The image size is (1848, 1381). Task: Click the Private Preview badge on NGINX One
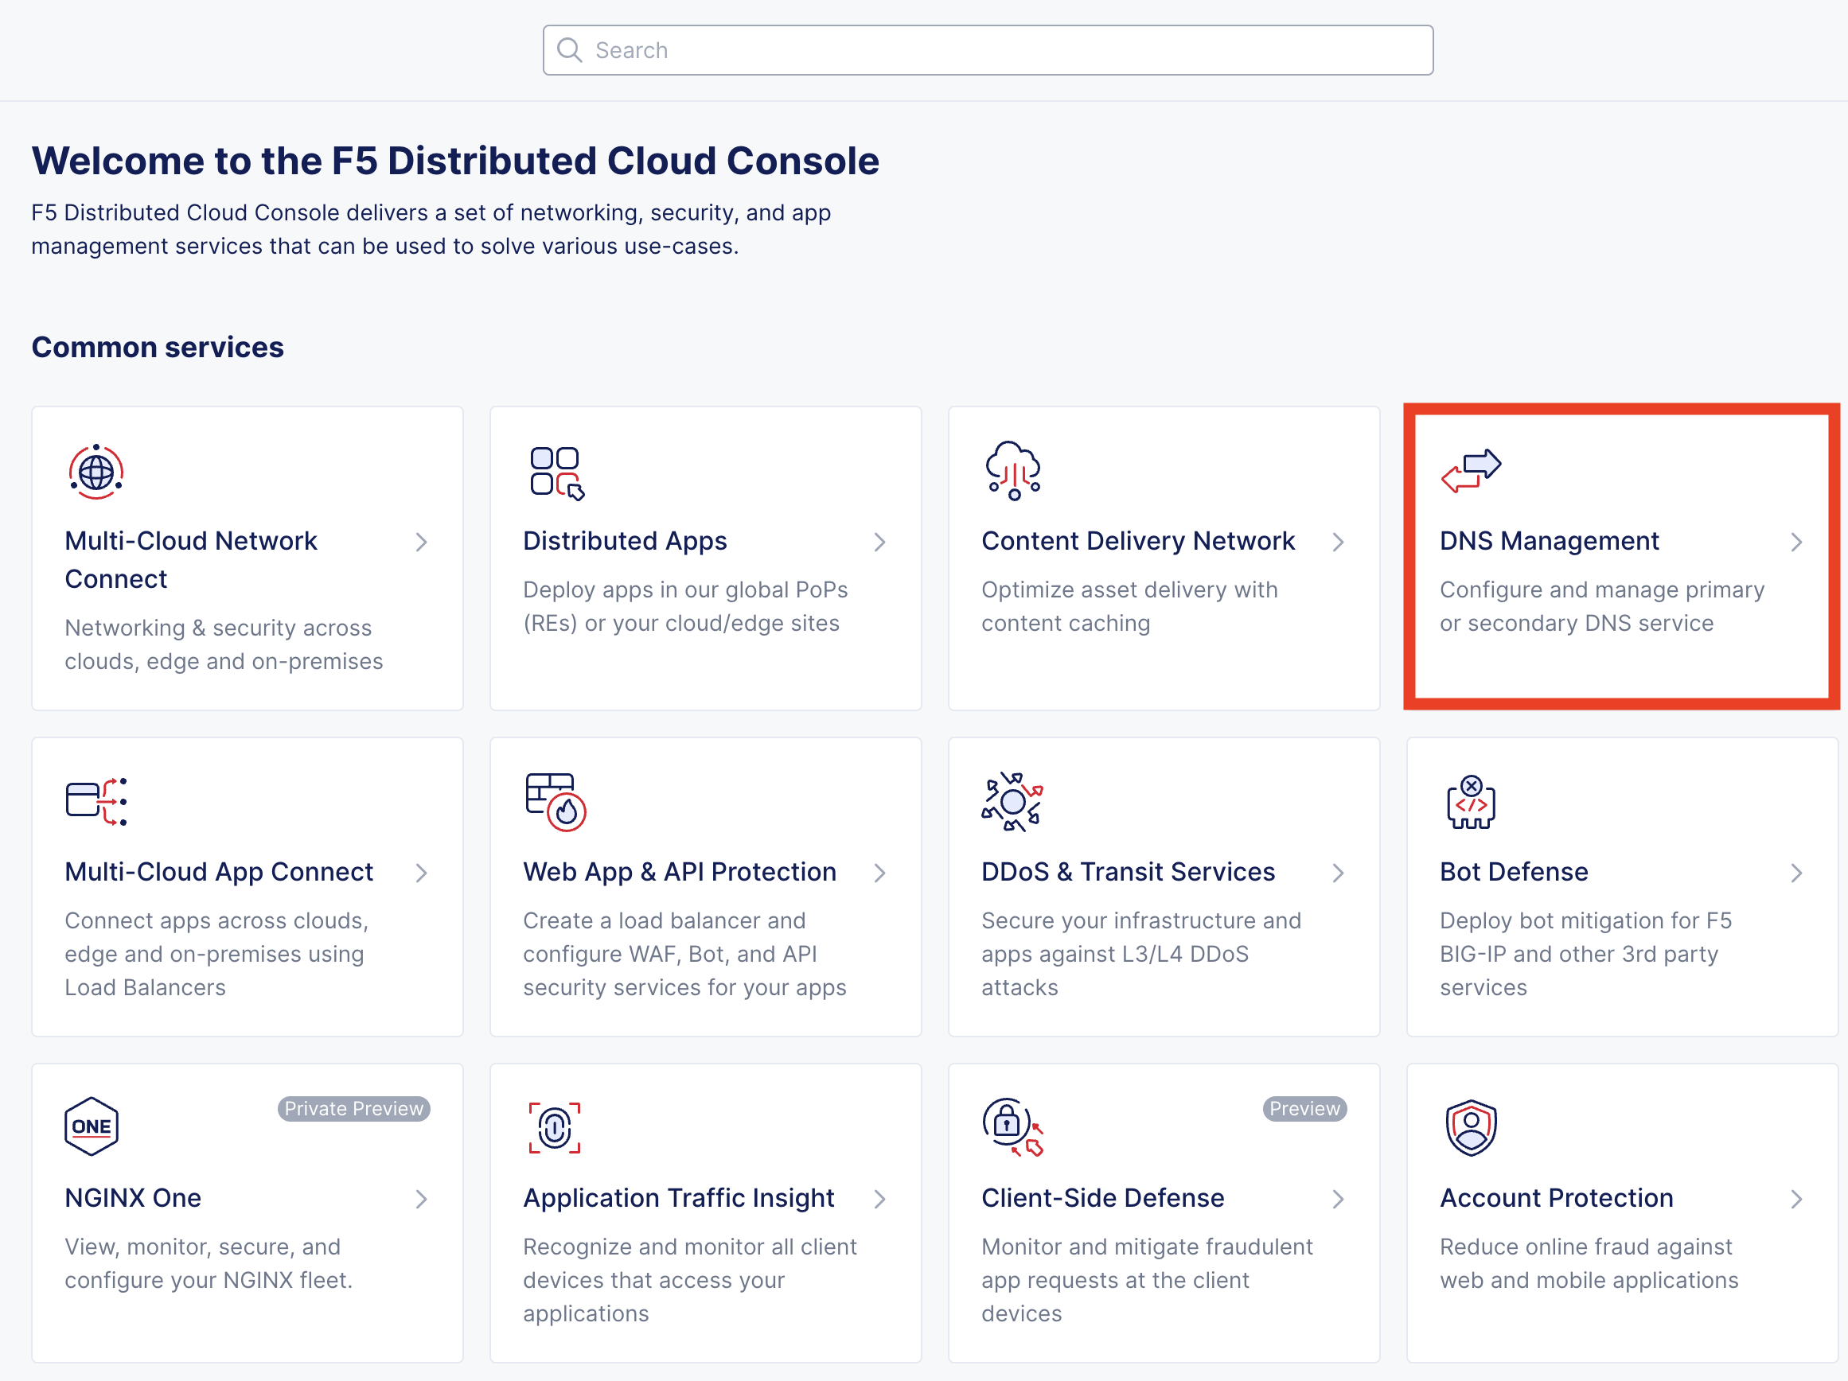coord(353,1109)
